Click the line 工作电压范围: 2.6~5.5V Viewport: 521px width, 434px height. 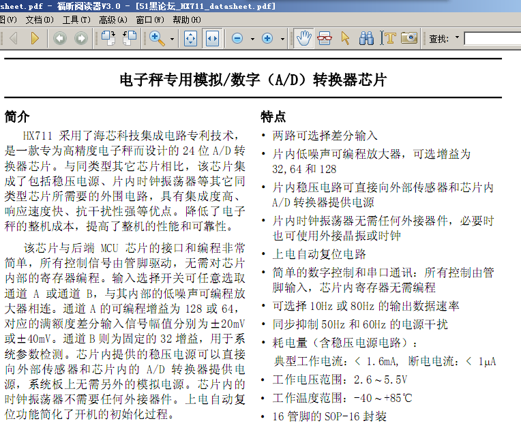pos(340,379)
